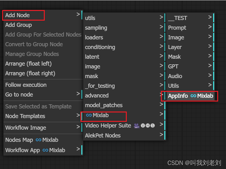The width and height of the screenshot is (226, 169).
Task: Open the Prompt Mixlab subcategory
Action: click(x=190, y=27)
